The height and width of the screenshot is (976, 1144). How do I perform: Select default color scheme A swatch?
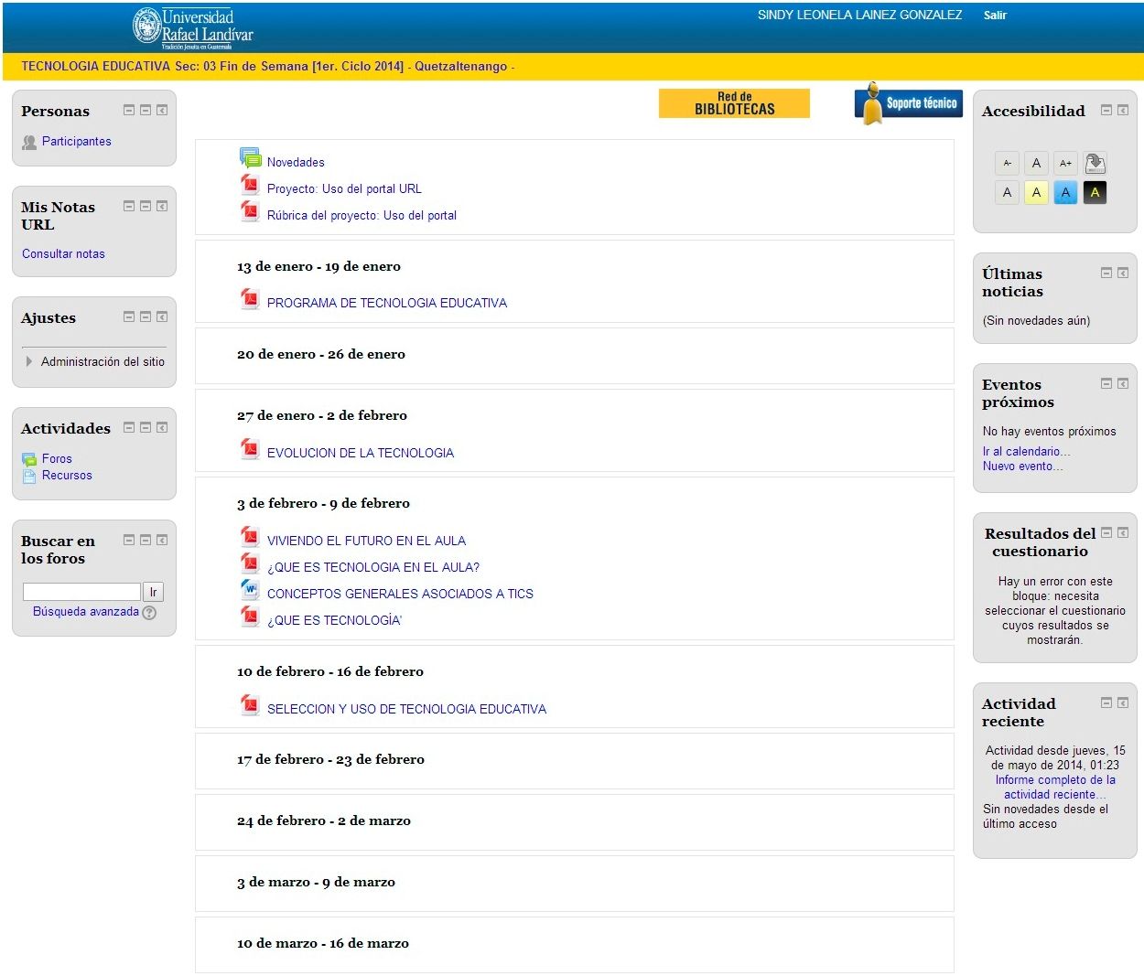pos(1007,192)
